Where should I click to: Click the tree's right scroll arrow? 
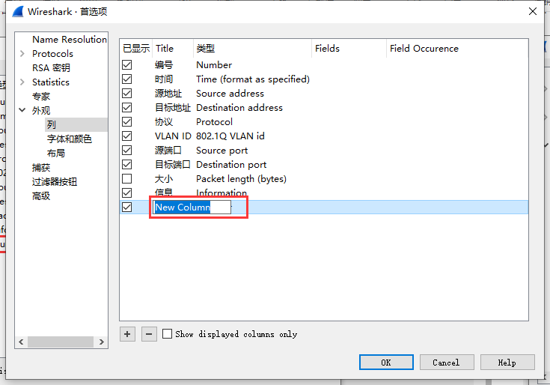(x=102, y=342)
